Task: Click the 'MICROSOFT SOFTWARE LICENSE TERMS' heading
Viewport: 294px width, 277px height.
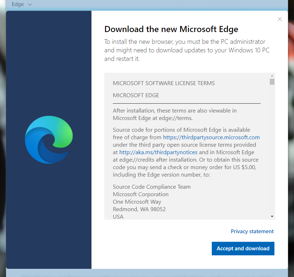Action: [164, 83]
